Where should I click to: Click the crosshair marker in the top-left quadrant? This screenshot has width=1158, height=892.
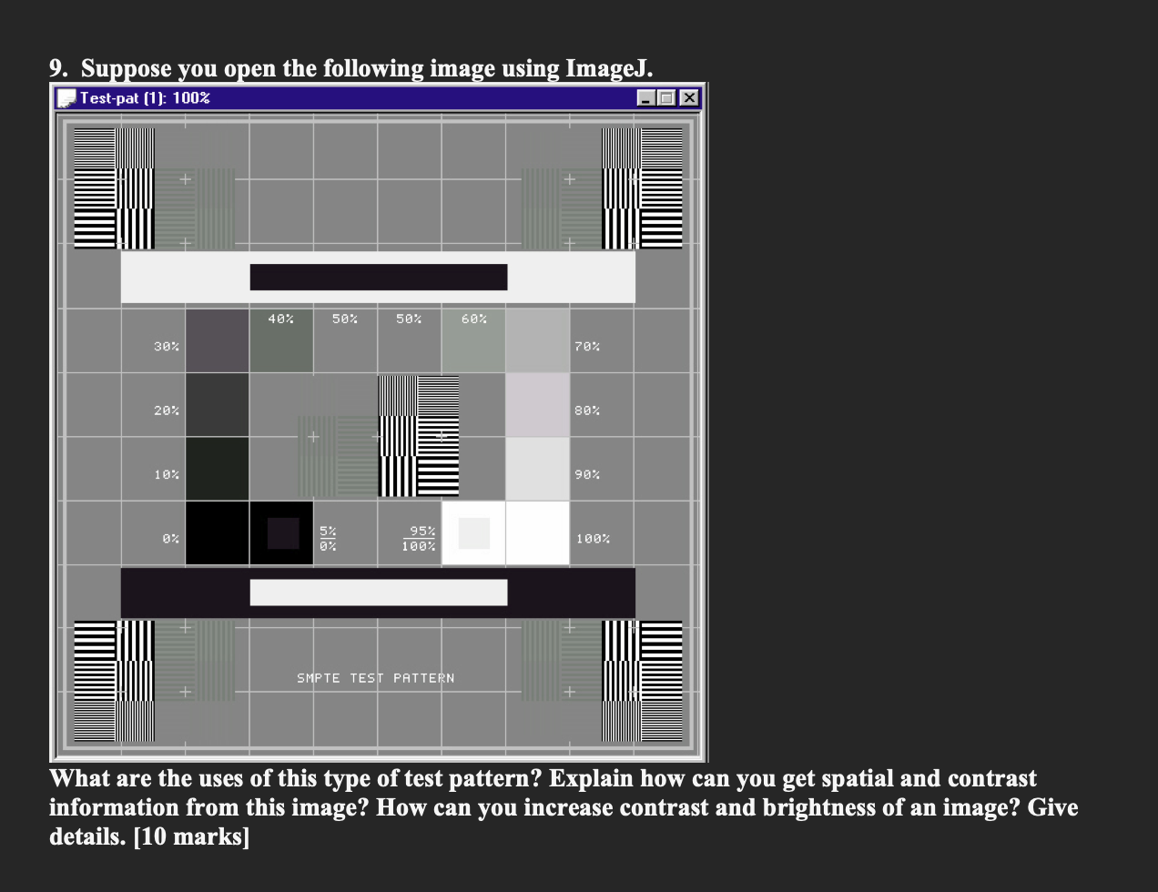click(184, 179)
